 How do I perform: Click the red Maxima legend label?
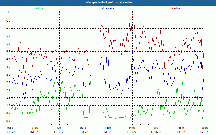tap(176, 8)
